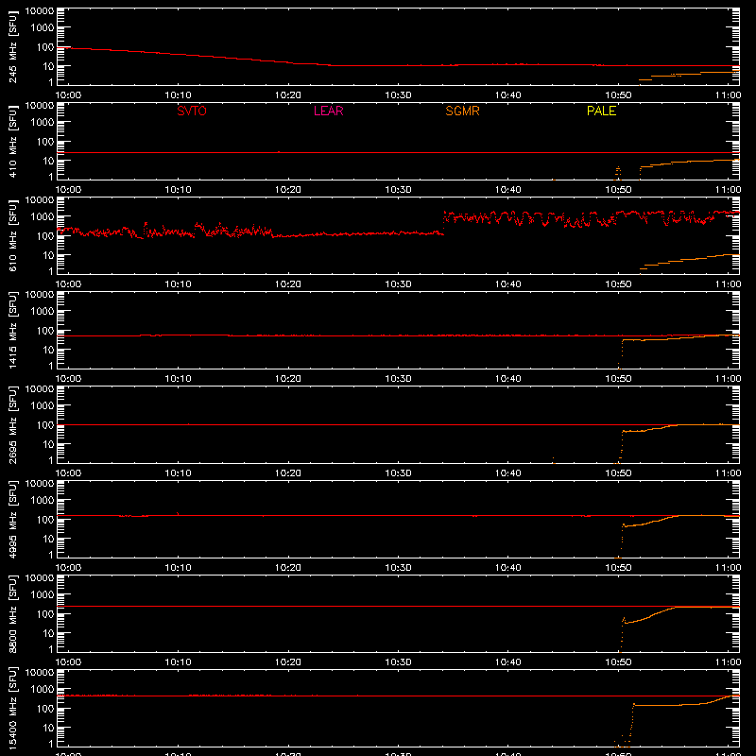Click 10:10 time label under 610 MHz plot
The width and height of the screenshot is (756, 756).
[x=178, y=284]
